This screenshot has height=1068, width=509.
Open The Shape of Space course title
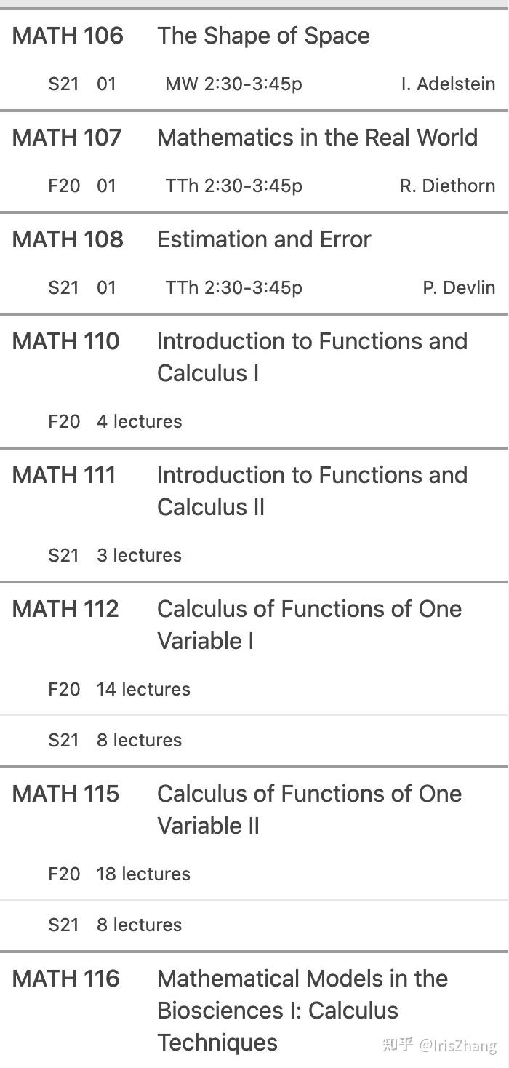(263, 36)
